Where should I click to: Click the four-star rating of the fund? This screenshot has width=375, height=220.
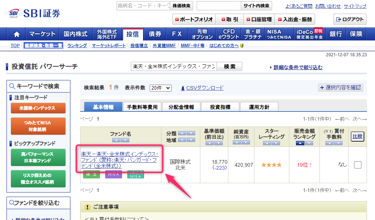click(x=271, y=165)
